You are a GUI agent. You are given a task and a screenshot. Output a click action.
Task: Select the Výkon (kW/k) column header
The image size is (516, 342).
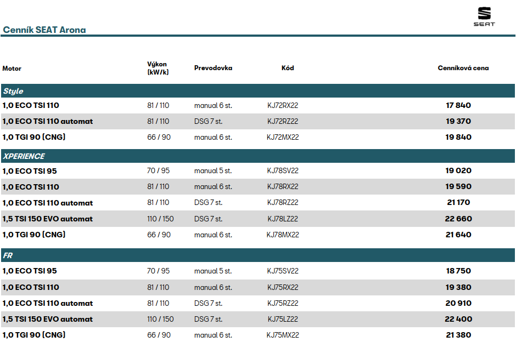click(158, 69)
